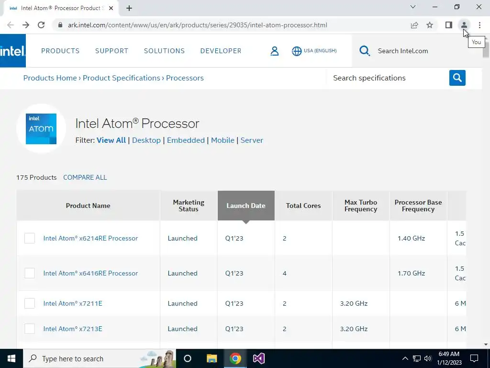Filter processors by Embedded
The image size is (490, 368).
186,140
